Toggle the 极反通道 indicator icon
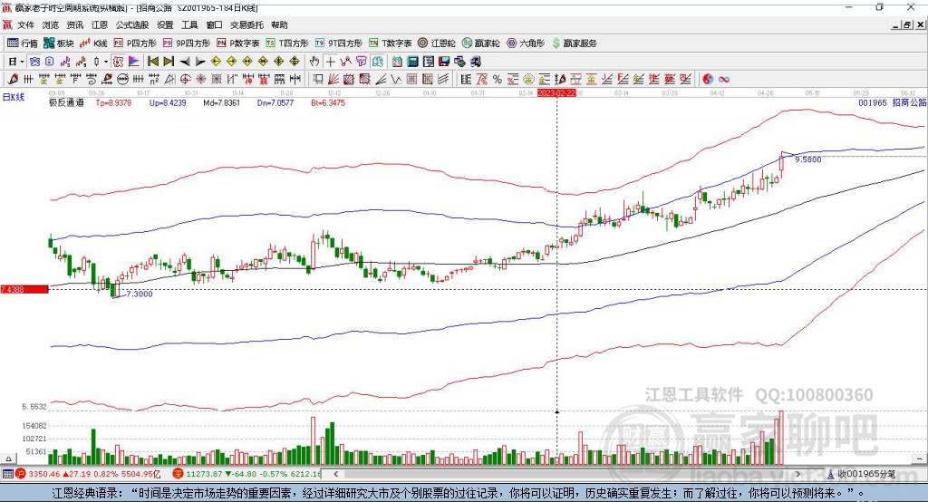Image resolution: width=928 pixels, height=502 pixels. 119,62
